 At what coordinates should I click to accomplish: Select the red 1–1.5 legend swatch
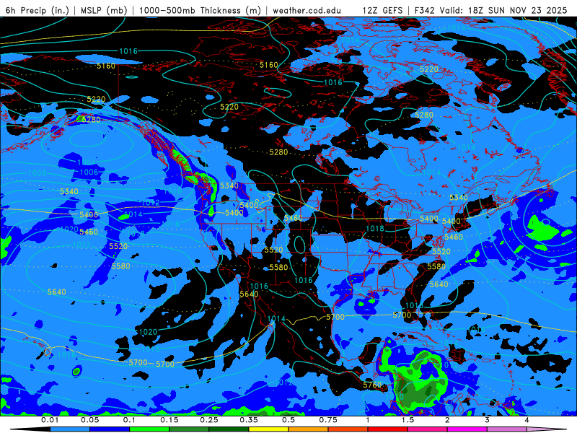click(388, 429)
